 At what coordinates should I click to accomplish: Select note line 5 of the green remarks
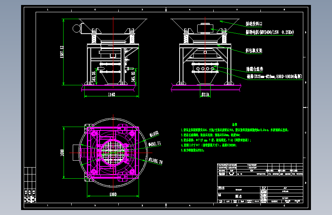(x=193, y=150)
